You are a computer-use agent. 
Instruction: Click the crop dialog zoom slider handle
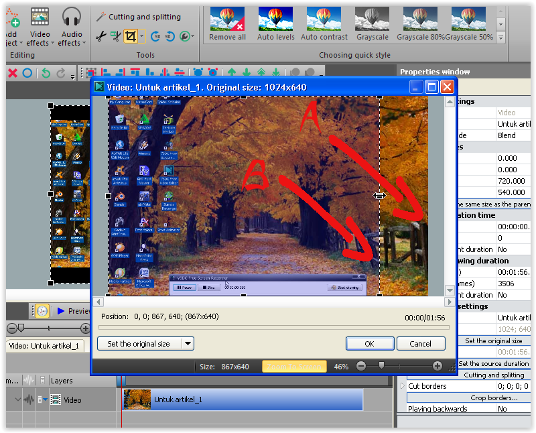[x=381, y=365]
